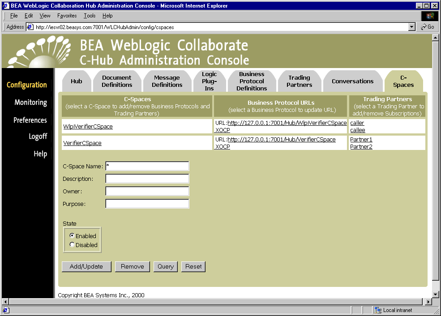Screen dimensions: 441x316
Task: Go to Monitoring in the sidebar
Action: pyautogui.click(x=30, y=102)
